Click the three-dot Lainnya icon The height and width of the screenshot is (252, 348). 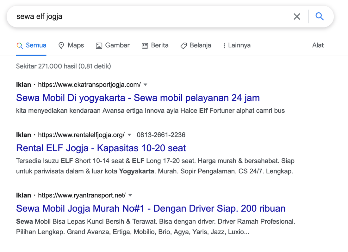coord(224,46)
